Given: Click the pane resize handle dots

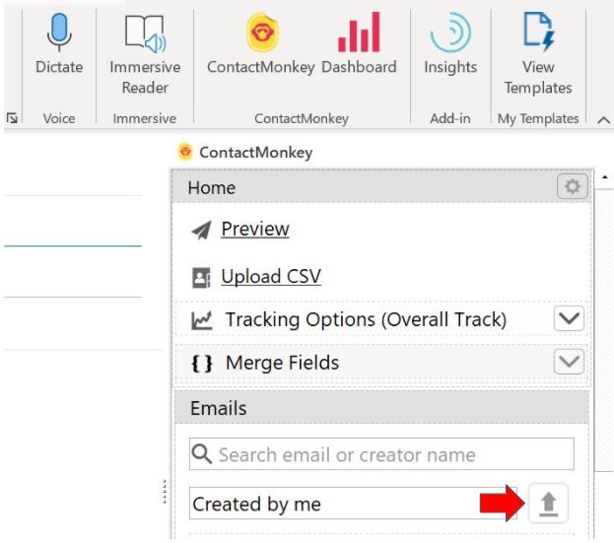Looking at the screenshot, I should pos(165,491).
